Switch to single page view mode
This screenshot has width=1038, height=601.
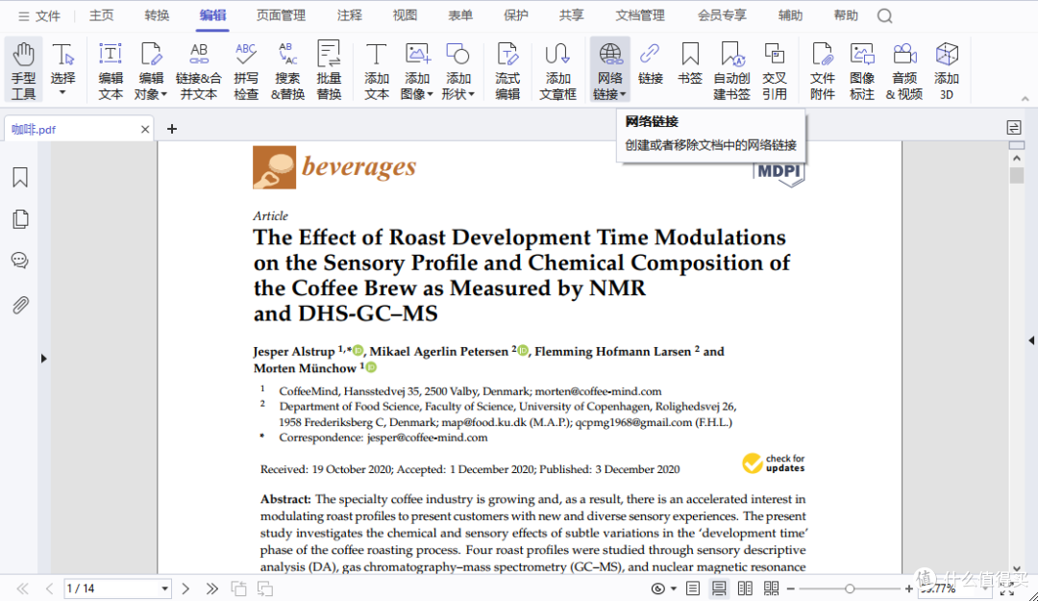click(692, 588)
